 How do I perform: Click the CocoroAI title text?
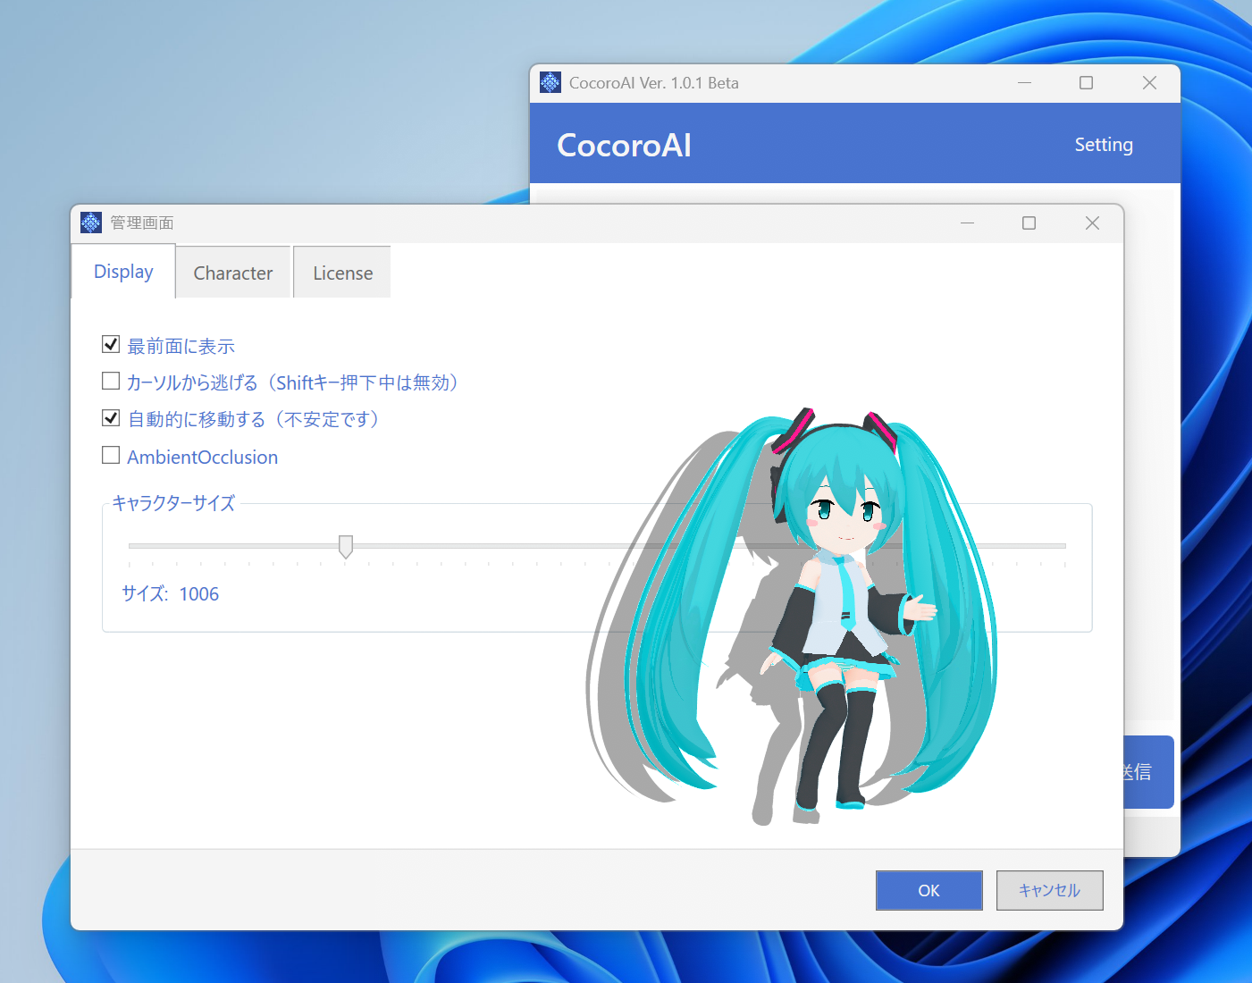pyautogui.click(x=623, y=145)
